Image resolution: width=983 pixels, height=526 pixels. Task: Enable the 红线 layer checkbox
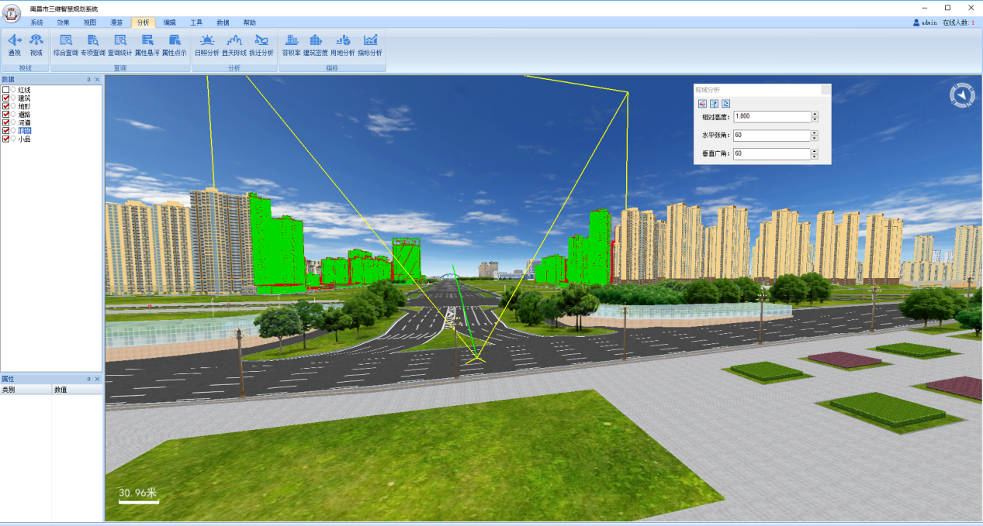[x=6, y=90]
